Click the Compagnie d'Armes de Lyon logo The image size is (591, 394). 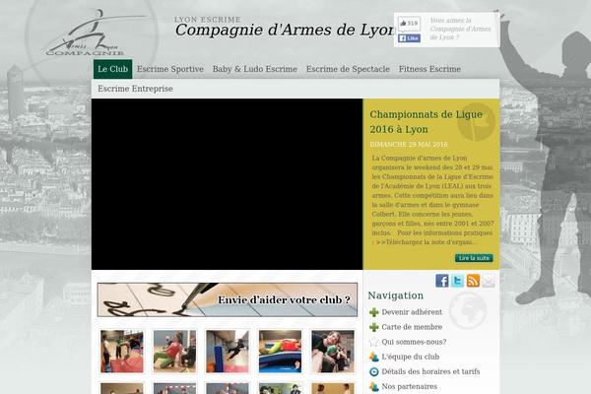click(89, 33)
